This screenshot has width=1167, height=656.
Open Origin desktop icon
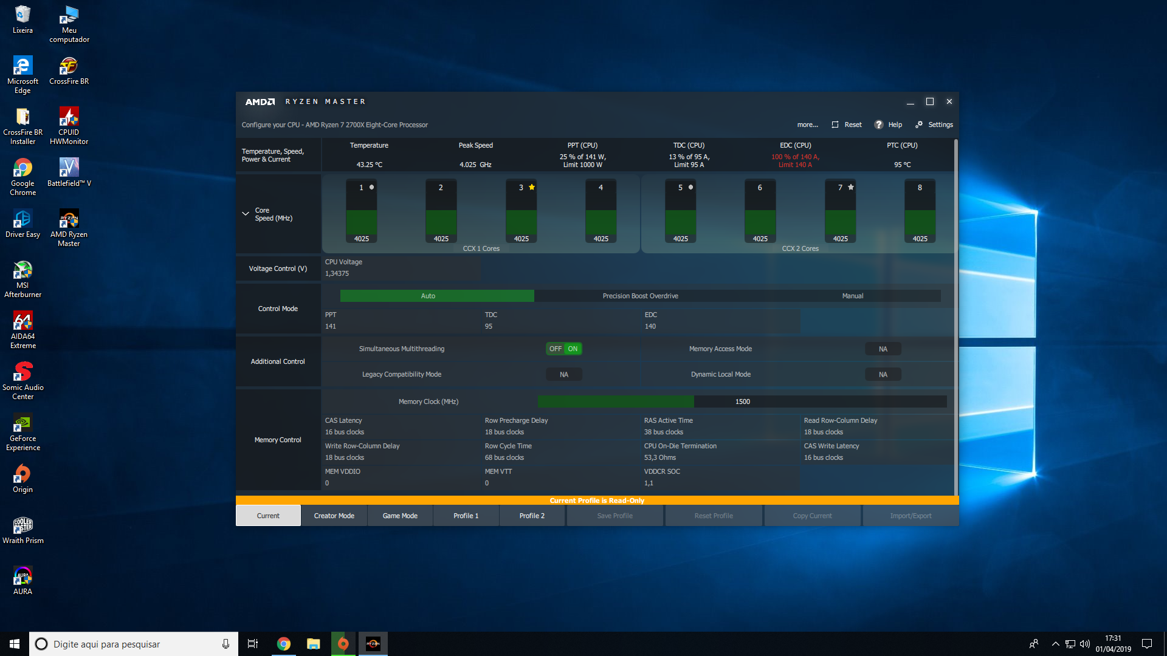pyautogui.click(x=22, y=479)
